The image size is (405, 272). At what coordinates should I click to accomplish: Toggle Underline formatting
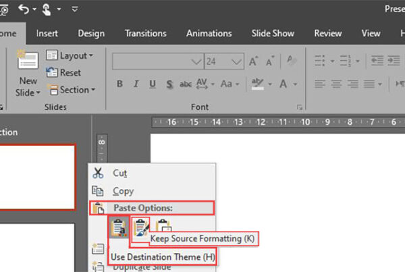tap(152, 84)
